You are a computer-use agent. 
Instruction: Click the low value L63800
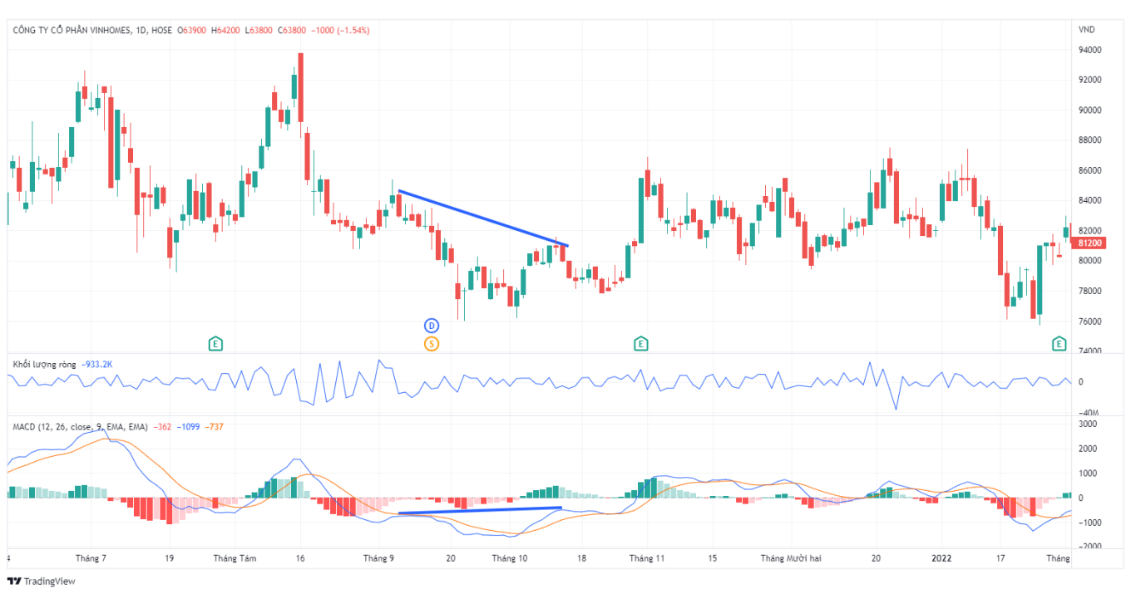[x=259, y=30]
